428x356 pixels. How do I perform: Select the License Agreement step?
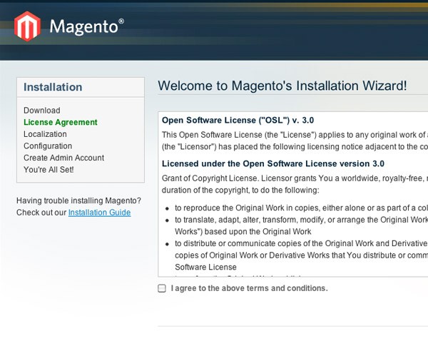61,122
